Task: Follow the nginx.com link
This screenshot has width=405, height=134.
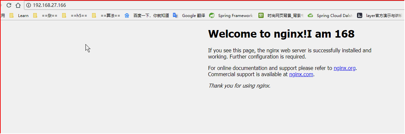Action: tap(301, 75)
